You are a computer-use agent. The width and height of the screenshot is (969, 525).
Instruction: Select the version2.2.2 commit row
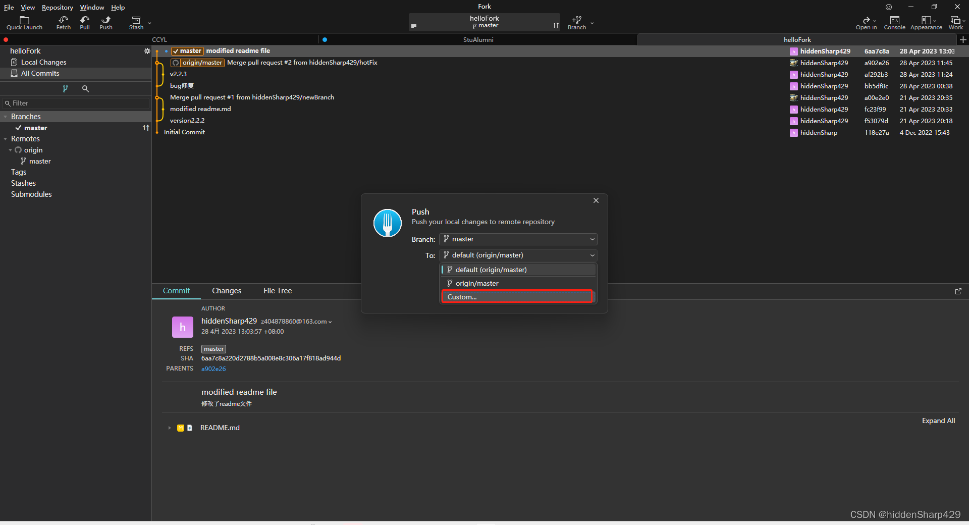(560, 121)
